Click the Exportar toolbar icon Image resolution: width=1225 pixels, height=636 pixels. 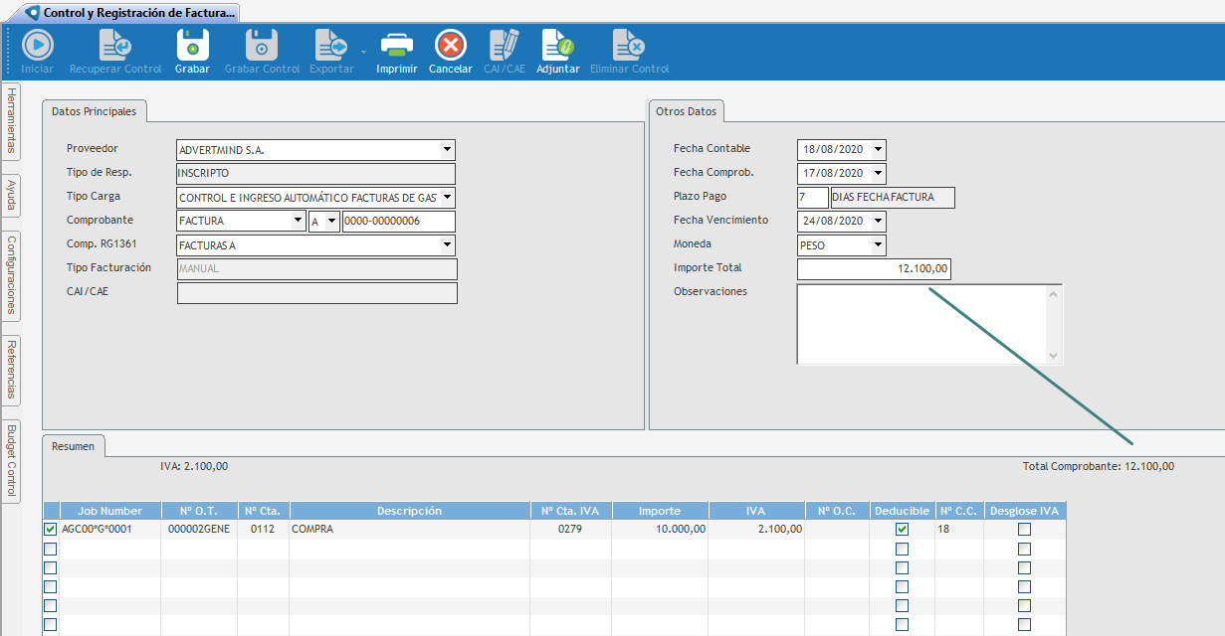331,46
